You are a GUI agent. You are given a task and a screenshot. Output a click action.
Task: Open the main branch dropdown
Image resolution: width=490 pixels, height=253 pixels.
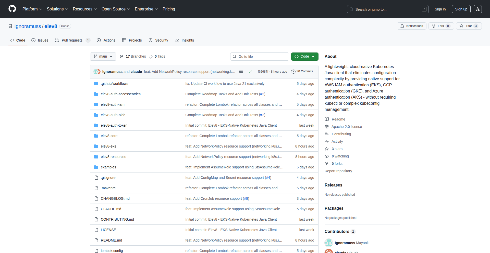click(x=103, y=56)
